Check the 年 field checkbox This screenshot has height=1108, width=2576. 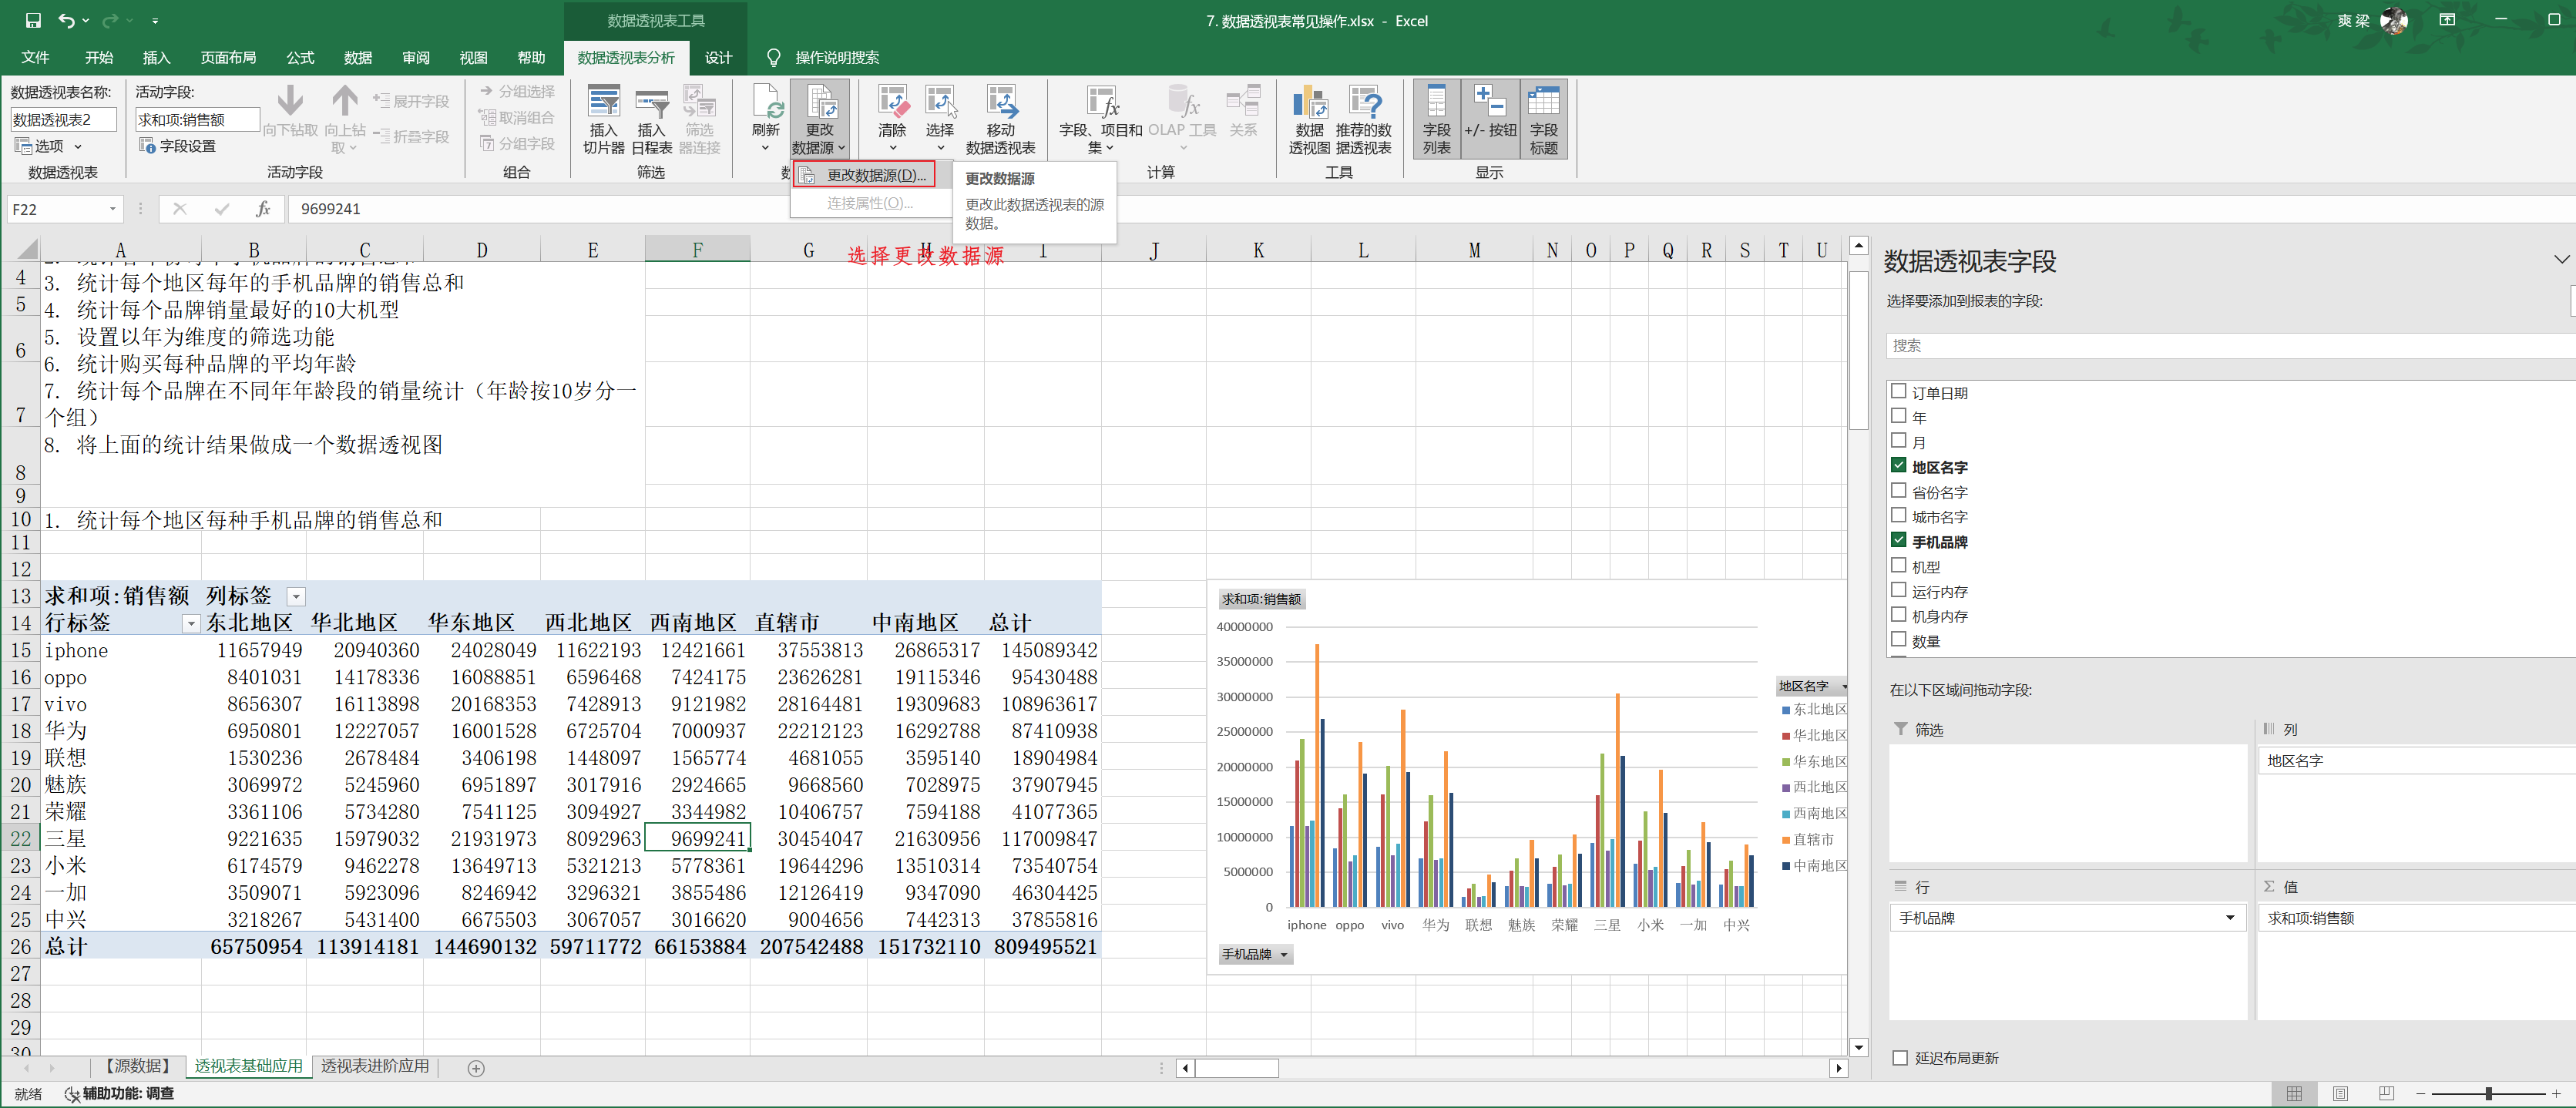(1899, 416)
